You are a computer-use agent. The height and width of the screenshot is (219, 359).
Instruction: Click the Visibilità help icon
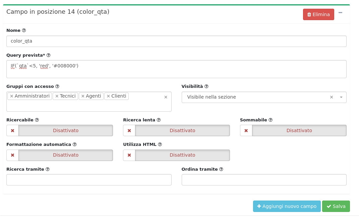[x=206, y=87]
